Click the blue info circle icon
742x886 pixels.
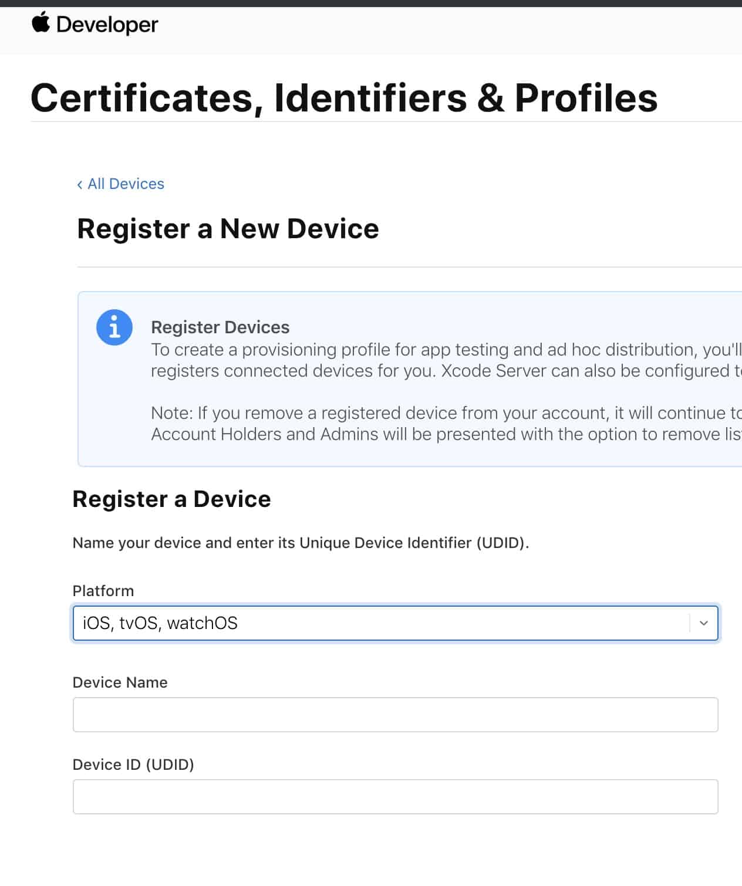(x=114, y=327)
